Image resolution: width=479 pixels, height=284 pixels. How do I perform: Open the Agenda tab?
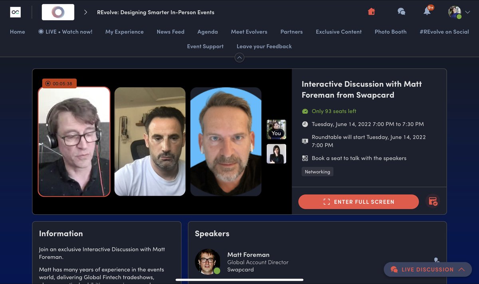click(208, 32)
